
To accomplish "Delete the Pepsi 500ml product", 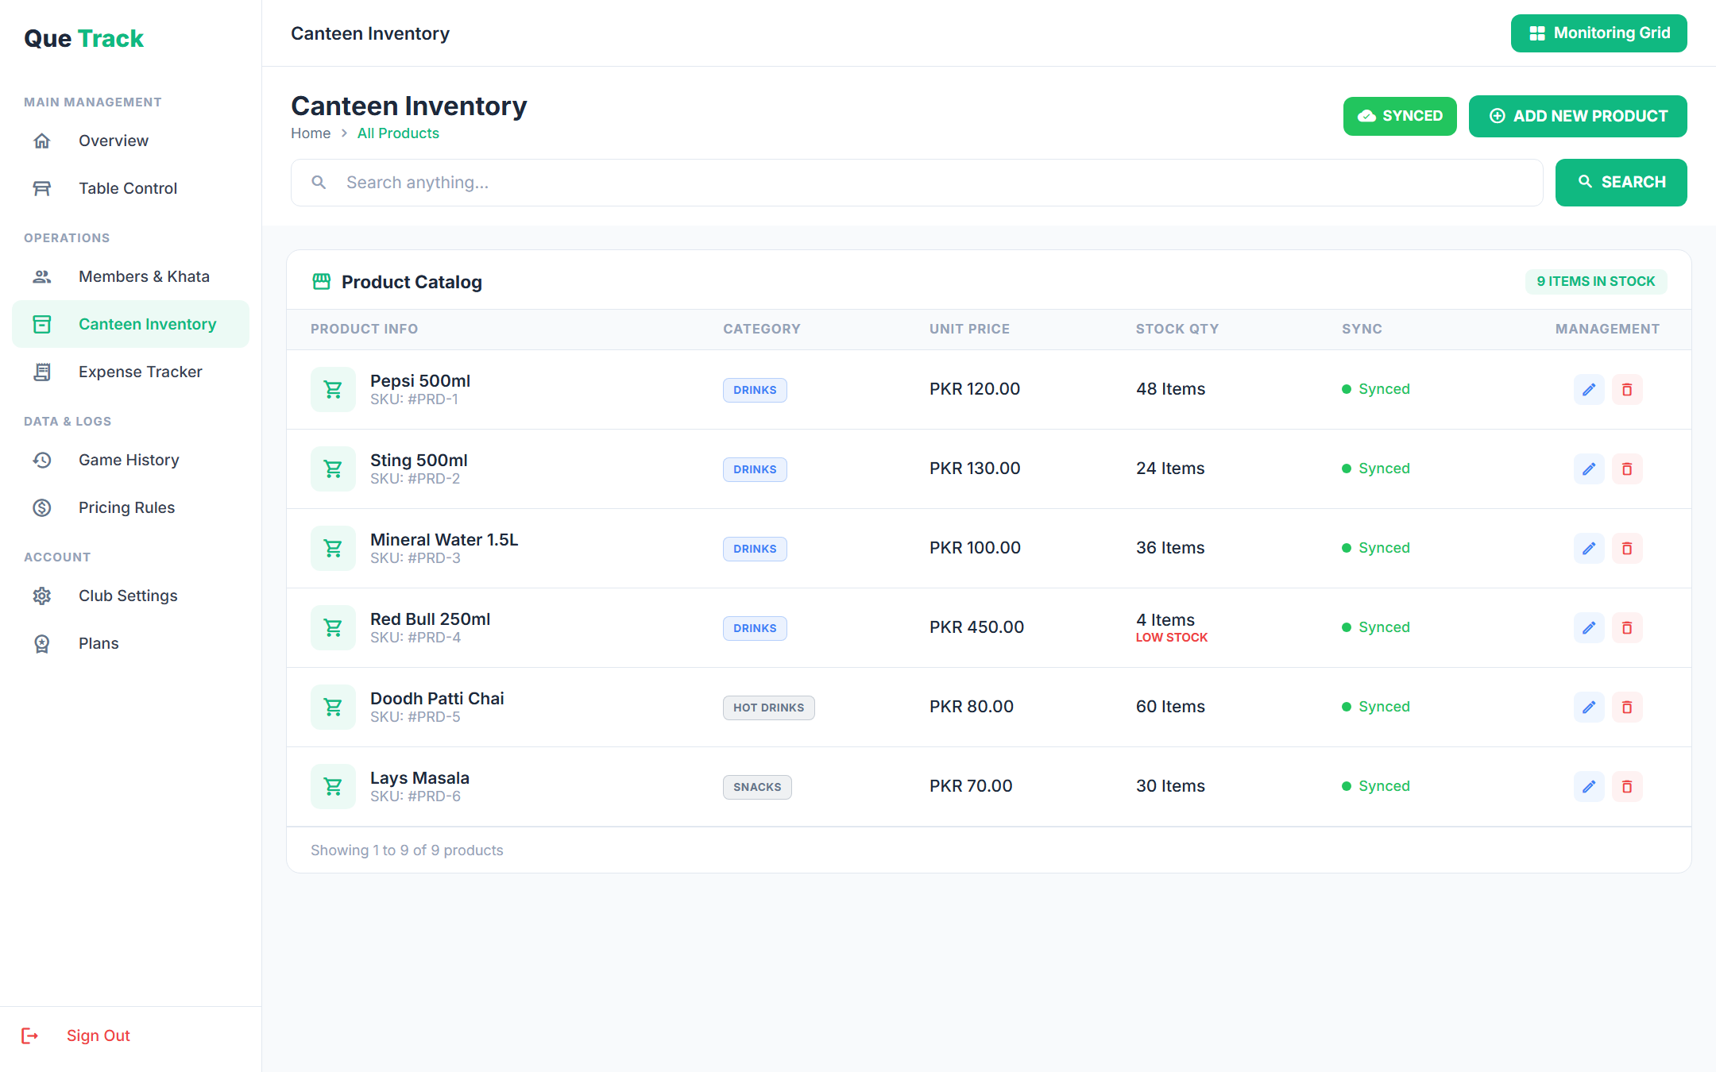I will coord(1627,389).
